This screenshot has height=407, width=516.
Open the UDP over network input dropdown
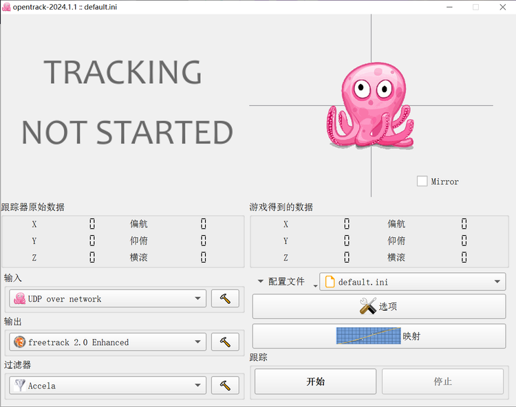pyautogui.click(x=107, y=298)
